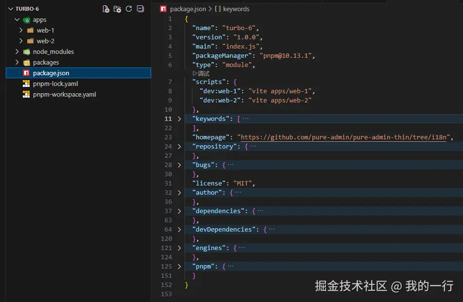Collapse all folders in explorer

[x=140, y=9]
